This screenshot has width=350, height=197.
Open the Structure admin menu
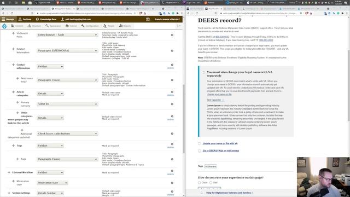pyautogui.click(x=34, y=26)
